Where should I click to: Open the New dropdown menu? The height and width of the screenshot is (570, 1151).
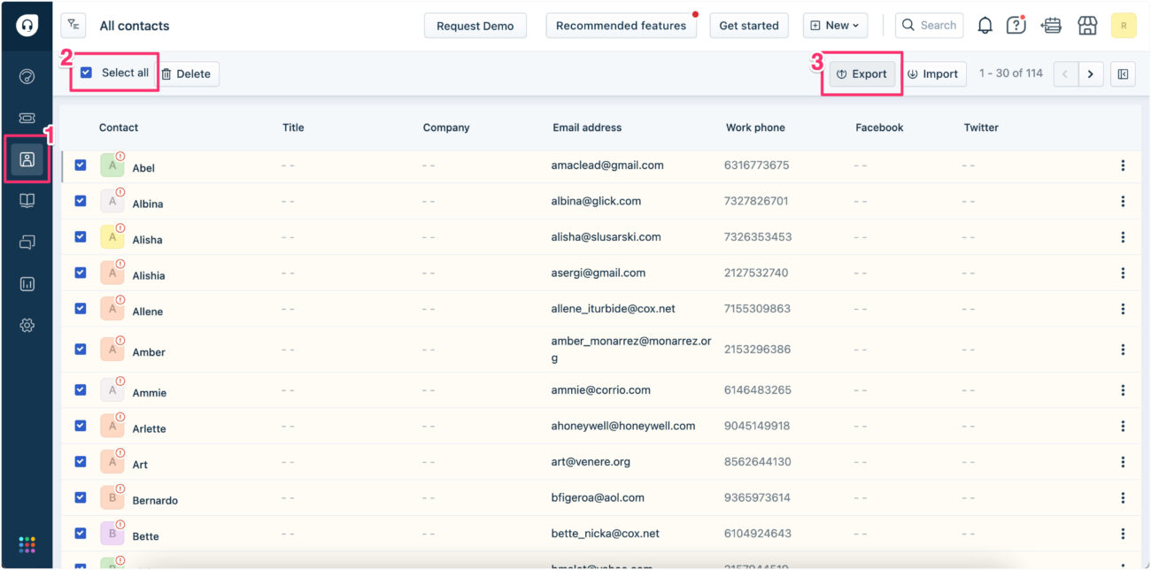[834, 25]
